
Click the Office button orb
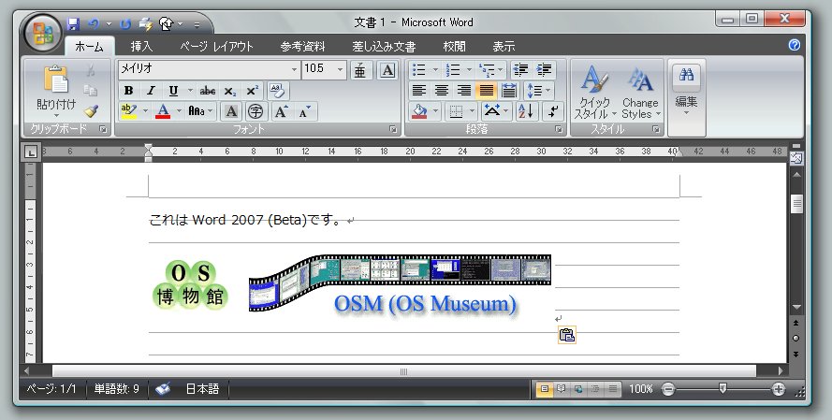point(43,33)
